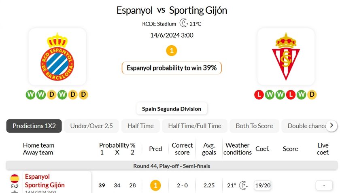The image size is (340, 193).
Task: Click the favorite star icon below Es2
Action: coord(15,192)
